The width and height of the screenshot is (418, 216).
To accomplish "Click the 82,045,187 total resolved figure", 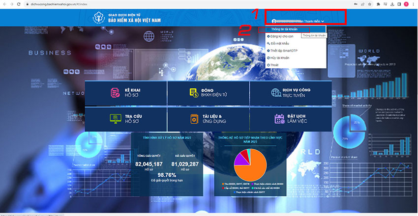I will click(149, 164).
